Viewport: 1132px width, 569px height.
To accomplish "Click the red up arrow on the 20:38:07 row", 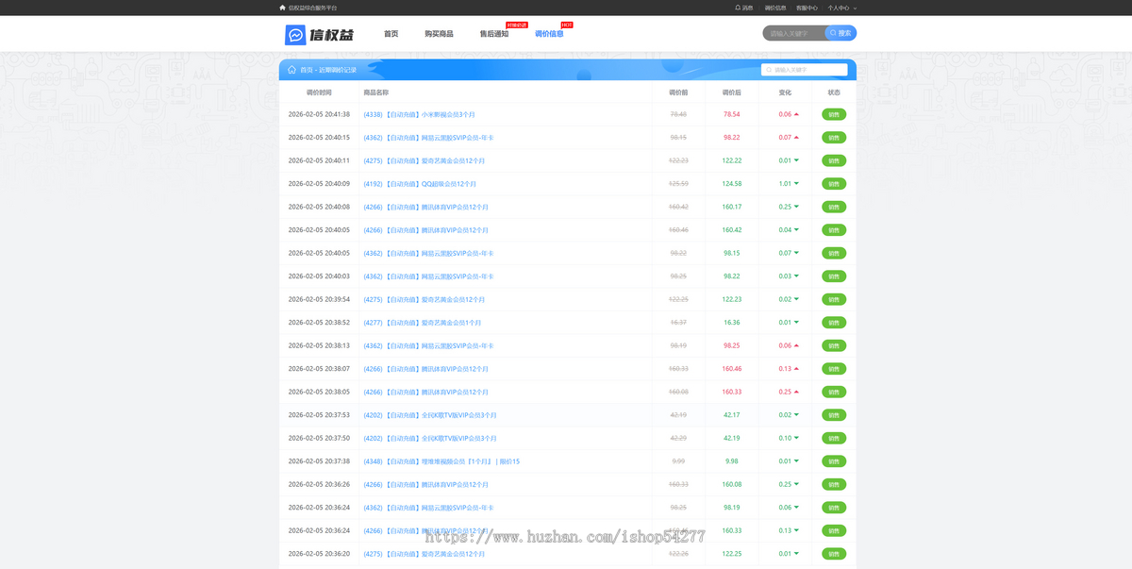I will click(x=796, y=369).
